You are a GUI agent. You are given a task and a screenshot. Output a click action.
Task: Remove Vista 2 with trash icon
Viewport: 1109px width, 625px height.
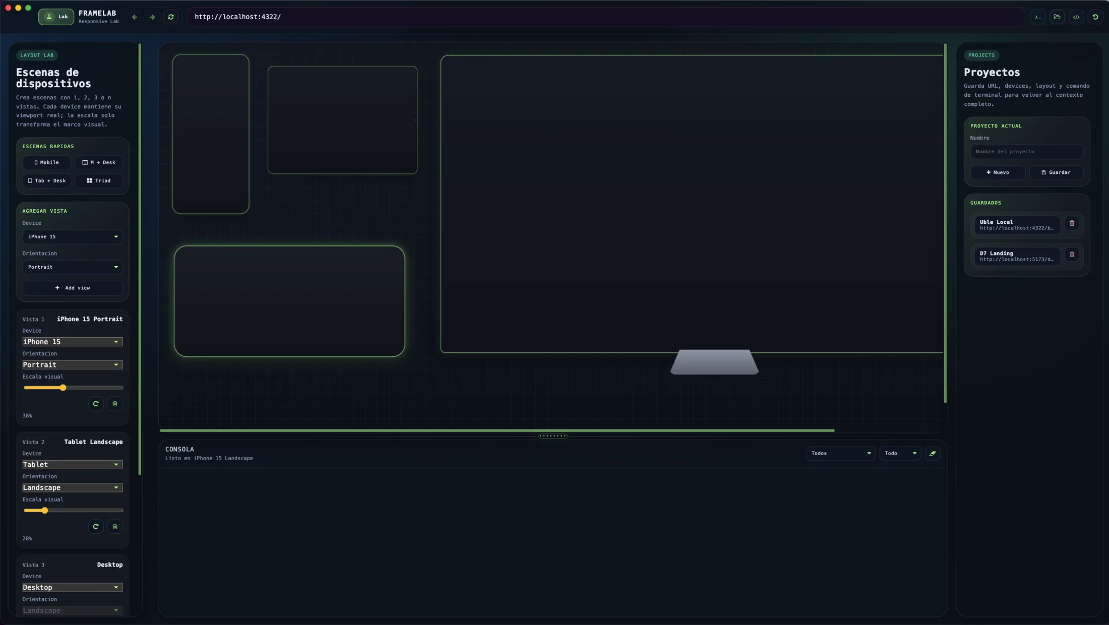tap(115, 527)
